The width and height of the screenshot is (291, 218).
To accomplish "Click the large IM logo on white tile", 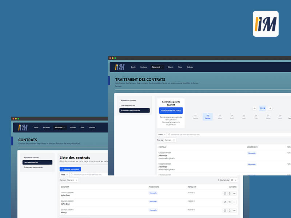I will pos(266,24).
